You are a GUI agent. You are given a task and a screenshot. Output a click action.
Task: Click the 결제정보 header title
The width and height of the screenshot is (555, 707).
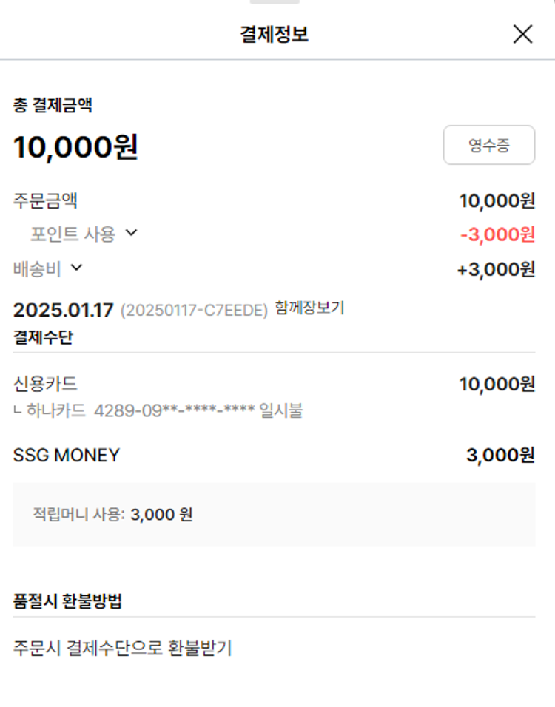point(274,34)
